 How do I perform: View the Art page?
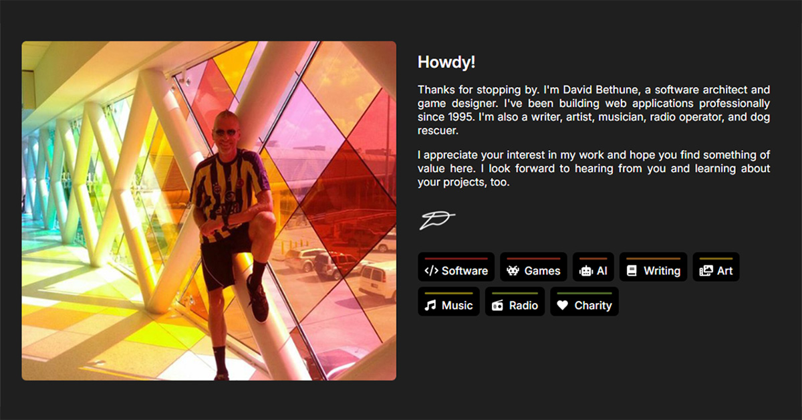[x=716, y=267]
